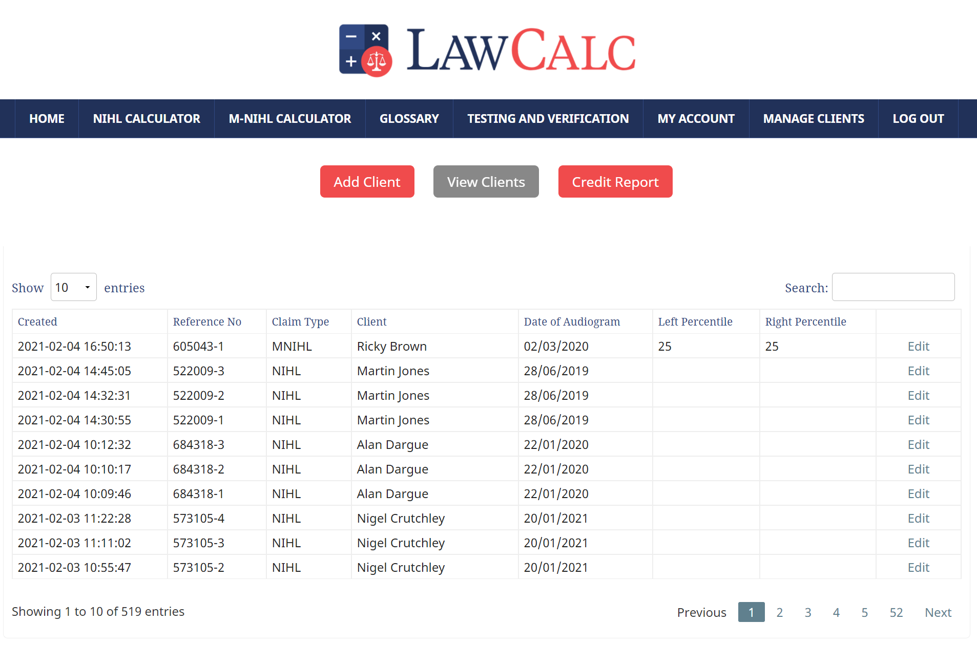Sort by Claim Type column header
Viewport: 977px width, 666px height.
309,321
